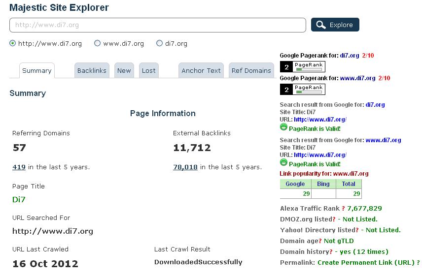Viewport: 422px width, 279px height.
Task: Open Domain history yes (12 times) link
Action: 364,251
